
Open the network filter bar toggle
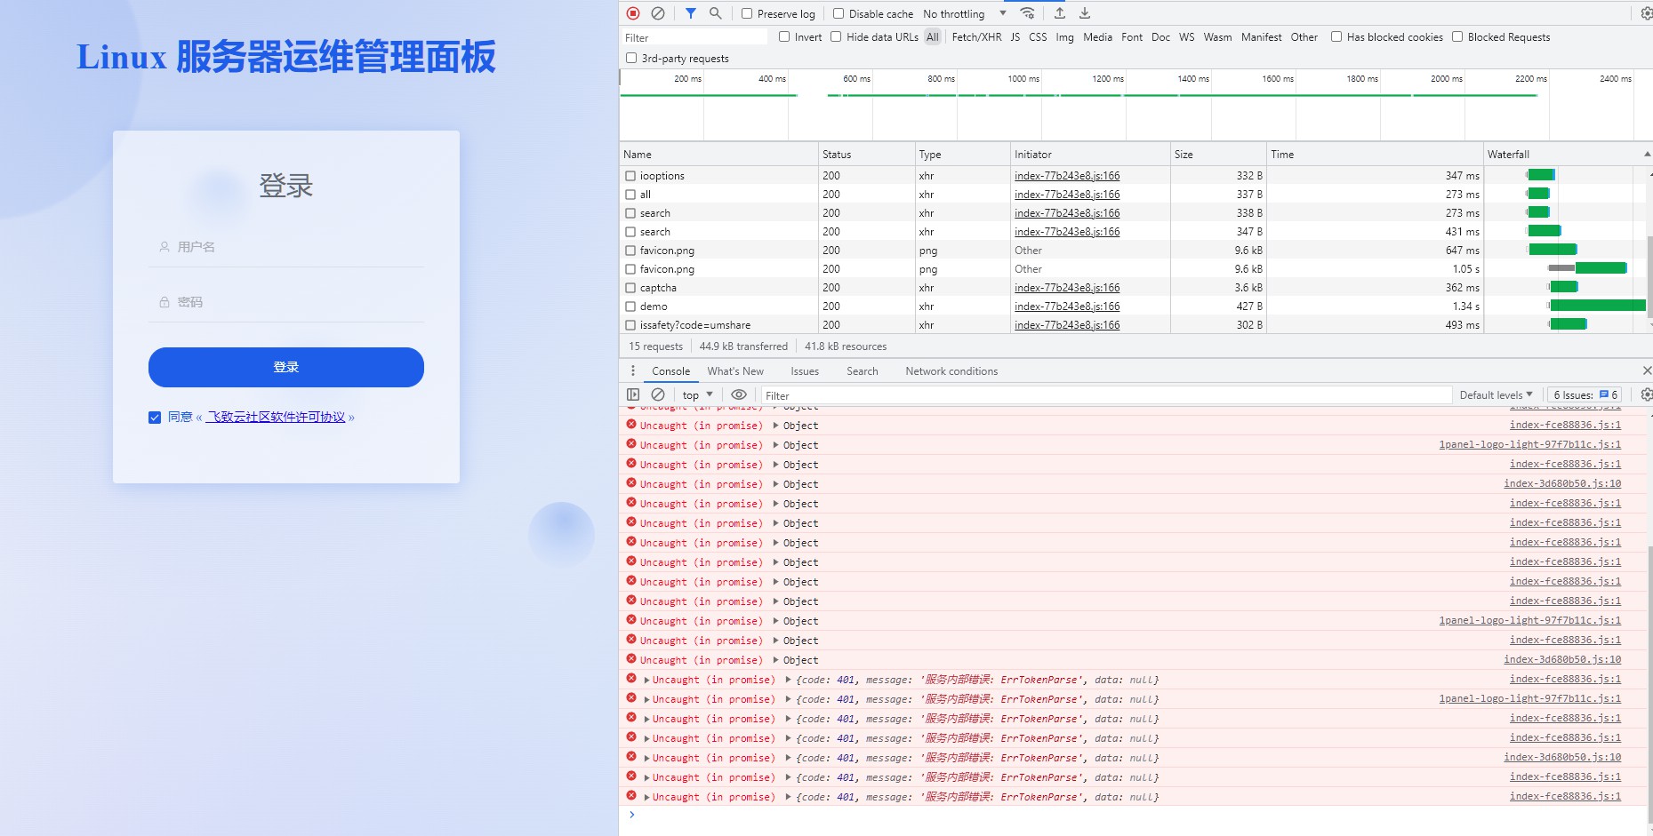pyautogui.click(x=688, y=13)
